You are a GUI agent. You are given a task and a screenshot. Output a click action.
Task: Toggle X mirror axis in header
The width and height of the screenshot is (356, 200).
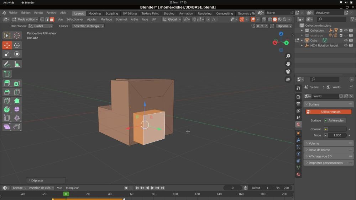click(258, 26)
